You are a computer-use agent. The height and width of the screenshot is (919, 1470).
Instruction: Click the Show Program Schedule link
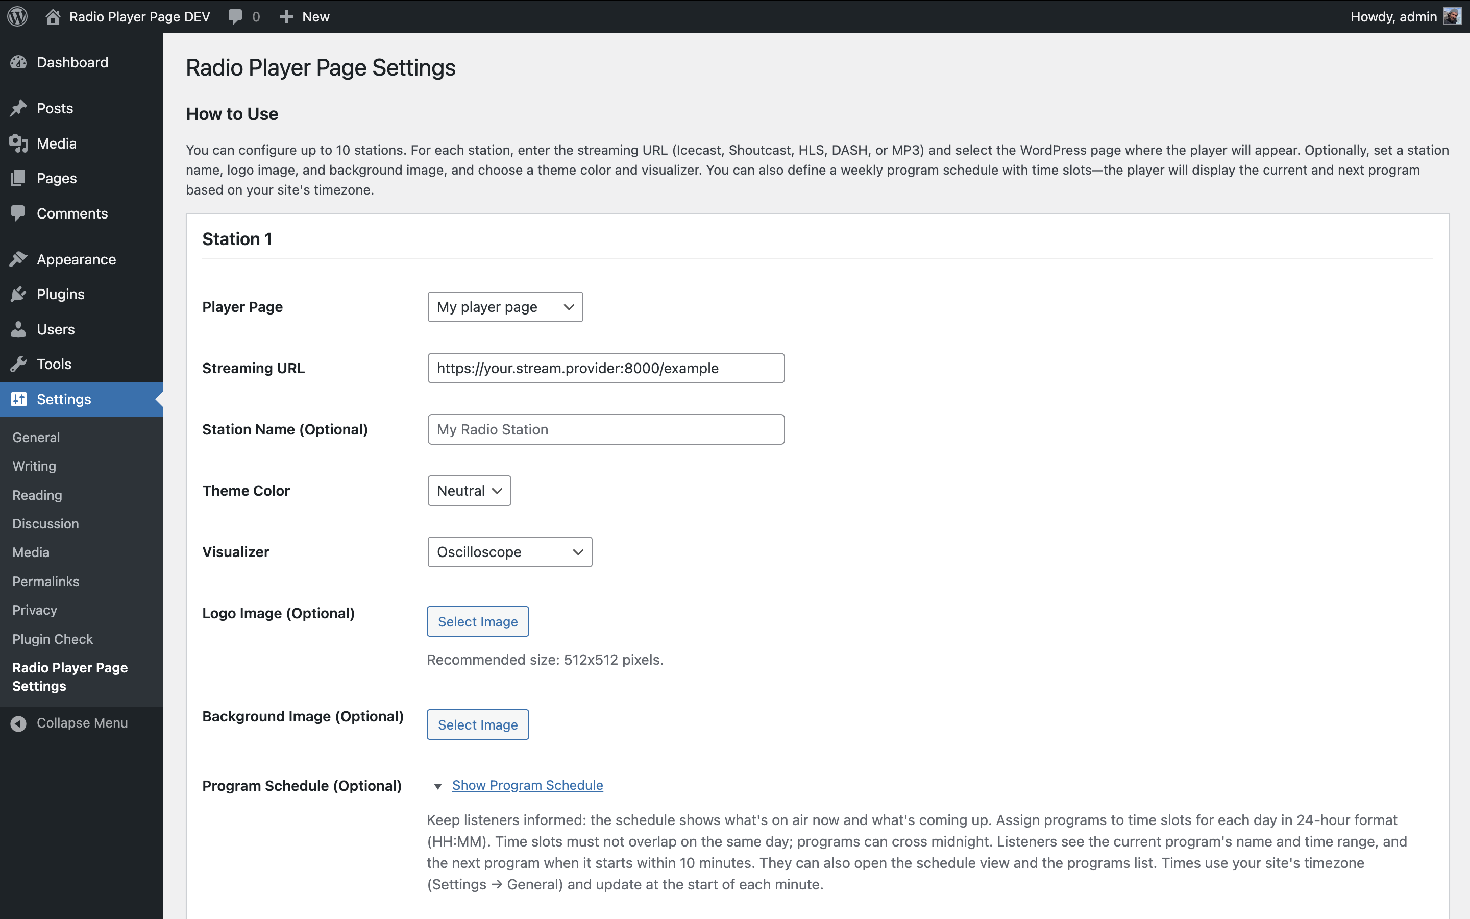(527, 785)
